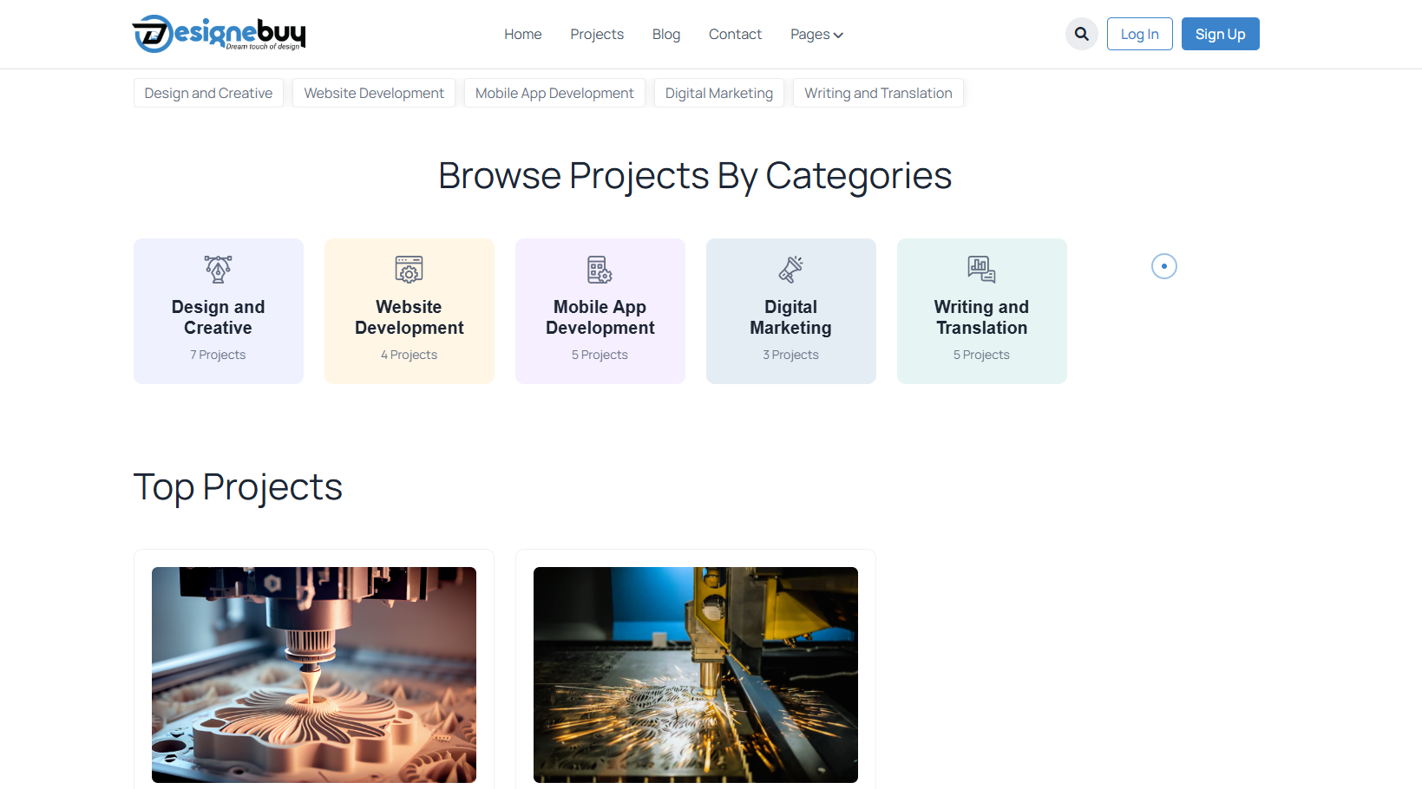Click the browser gear icon for Website Development

coord(409,269)
